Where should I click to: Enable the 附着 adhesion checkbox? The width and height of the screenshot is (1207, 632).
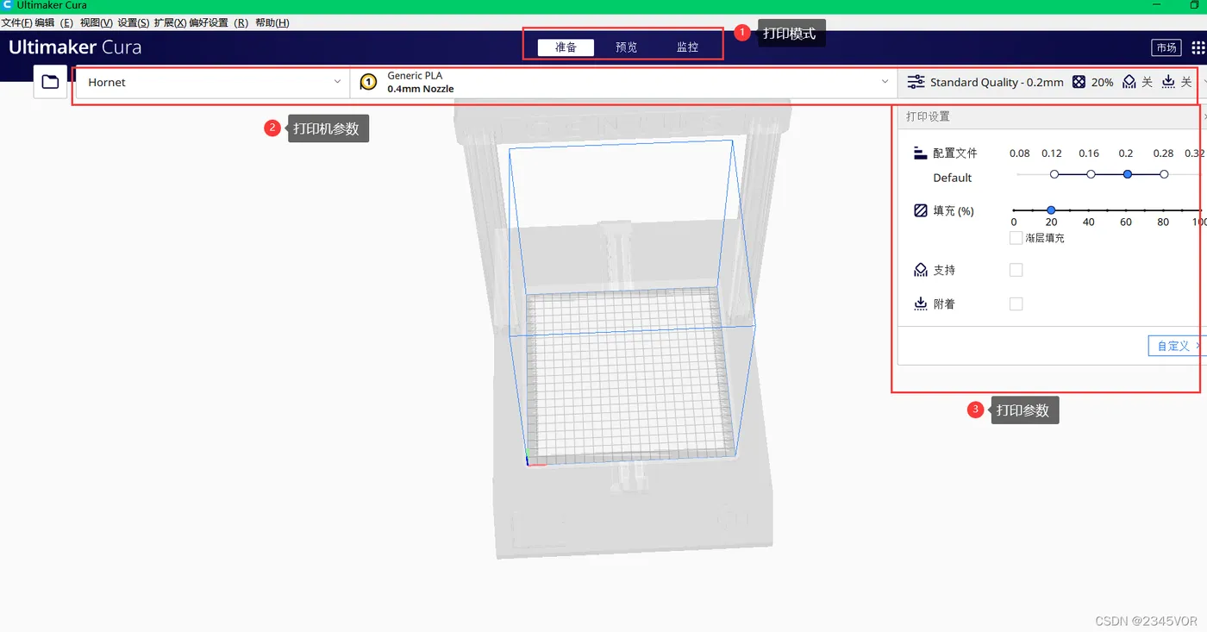[1016, 303]
